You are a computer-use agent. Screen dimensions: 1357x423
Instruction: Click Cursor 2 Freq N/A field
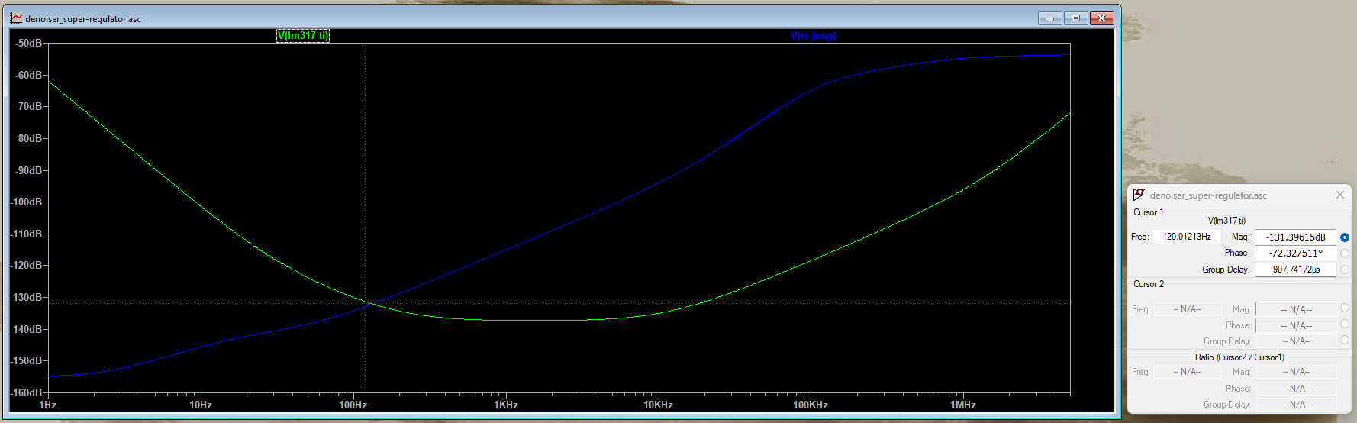(1187, 309)
